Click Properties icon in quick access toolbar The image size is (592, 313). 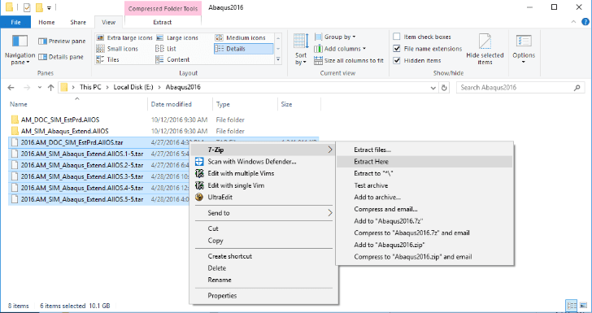[27, 7]
